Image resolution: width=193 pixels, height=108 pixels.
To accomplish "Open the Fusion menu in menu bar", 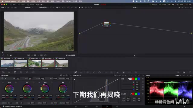I will (x=58, y=1).
